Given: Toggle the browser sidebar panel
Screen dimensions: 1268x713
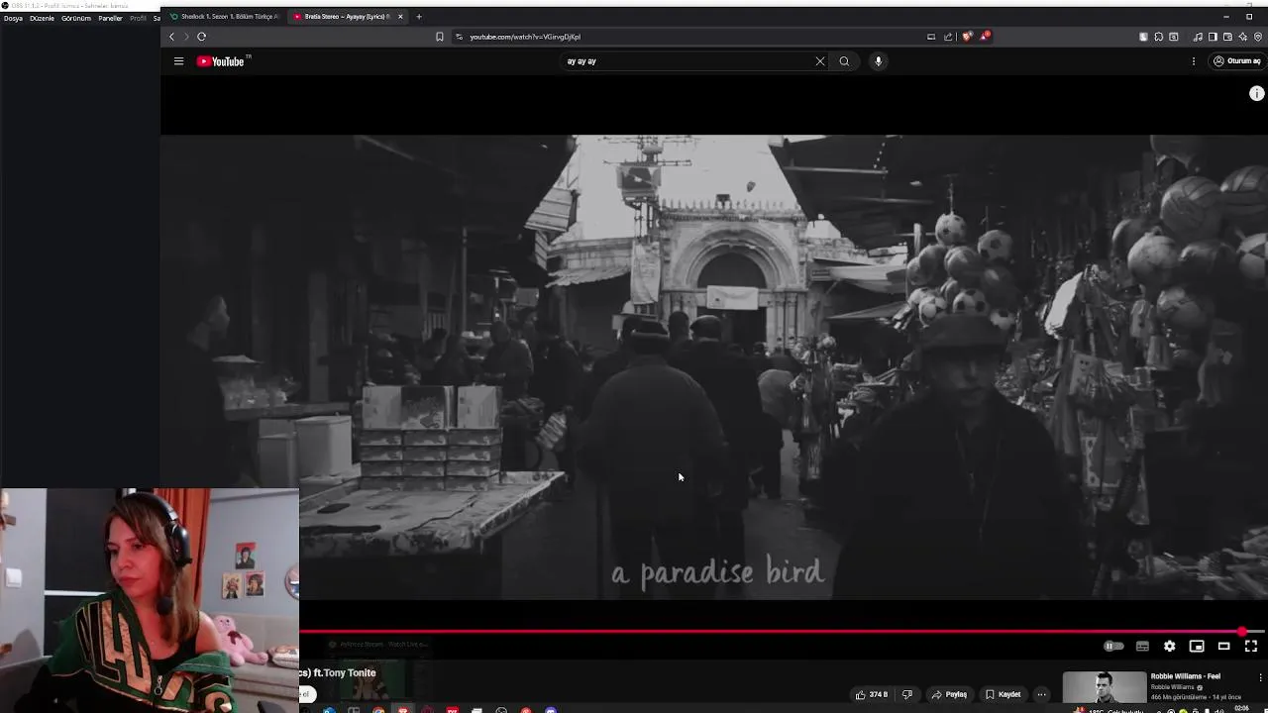Looking at the screenshot, I should click(1213, 37).
